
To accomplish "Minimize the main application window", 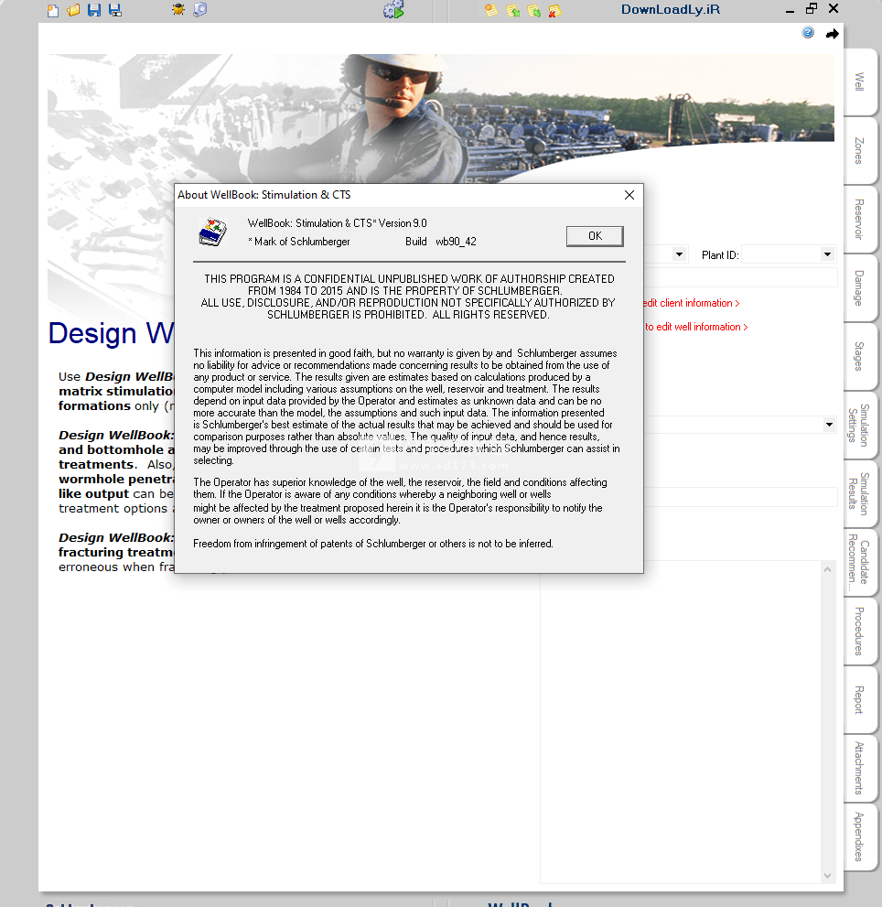I will 790,10.
